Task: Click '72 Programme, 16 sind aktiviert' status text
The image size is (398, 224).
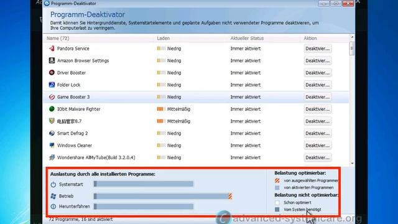Action: 81,219
